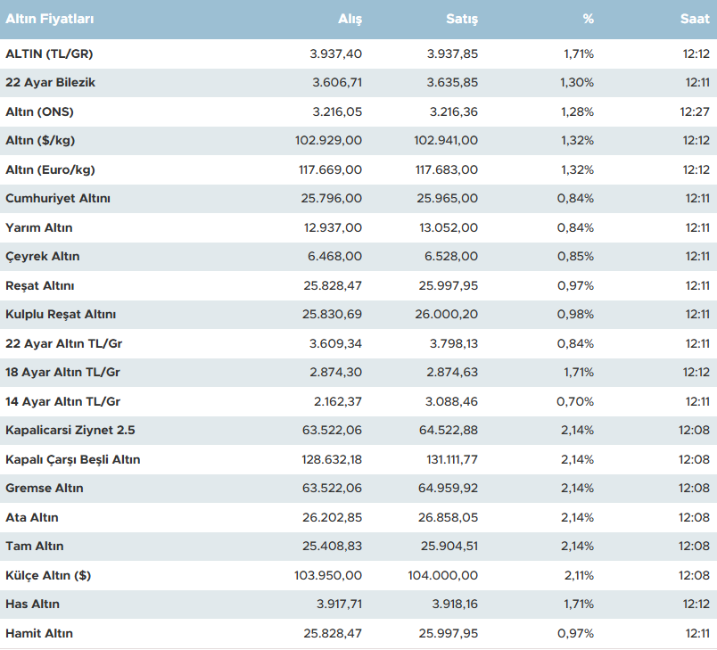Click the sell price 131.111,77
The width and height of the screenshot is (717, 650).
point(452,460)
